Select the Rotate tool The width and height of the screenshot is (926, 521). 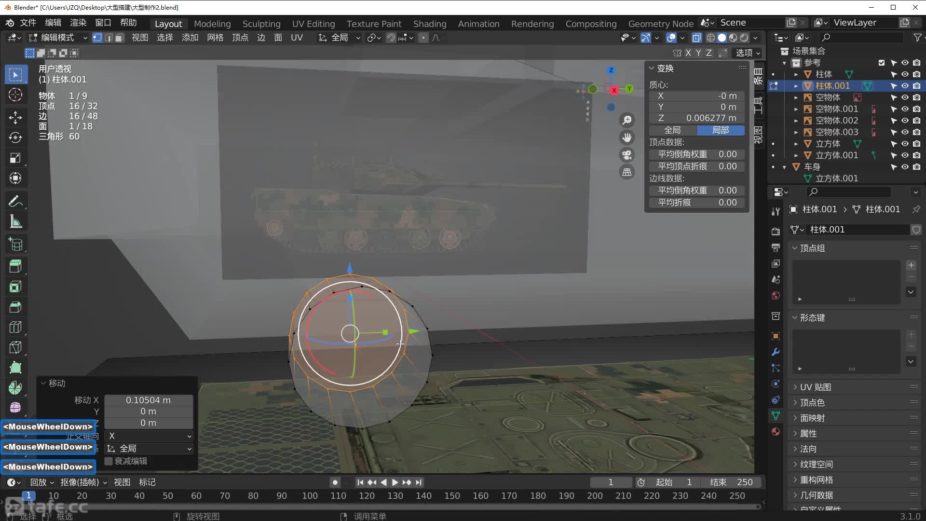[x=15, y=138]
